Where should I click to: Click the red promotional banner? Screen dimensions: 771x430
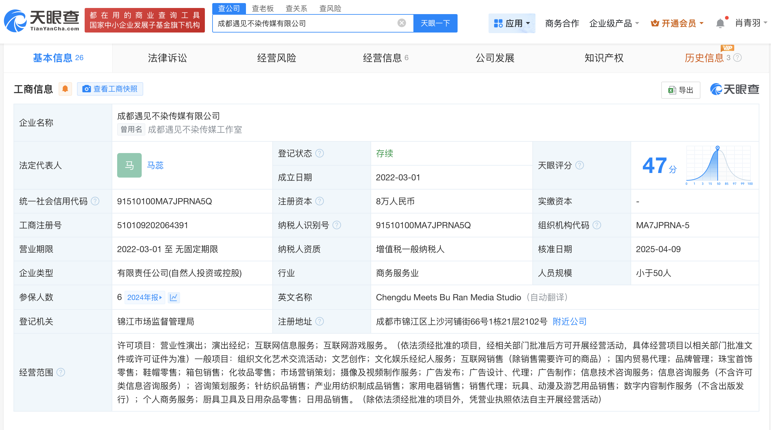144,20
